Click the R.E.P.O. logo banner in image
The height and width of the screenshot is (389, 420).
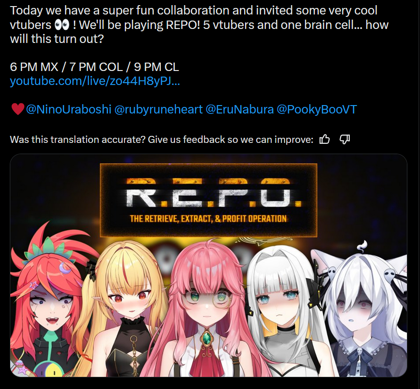point(209,200)
